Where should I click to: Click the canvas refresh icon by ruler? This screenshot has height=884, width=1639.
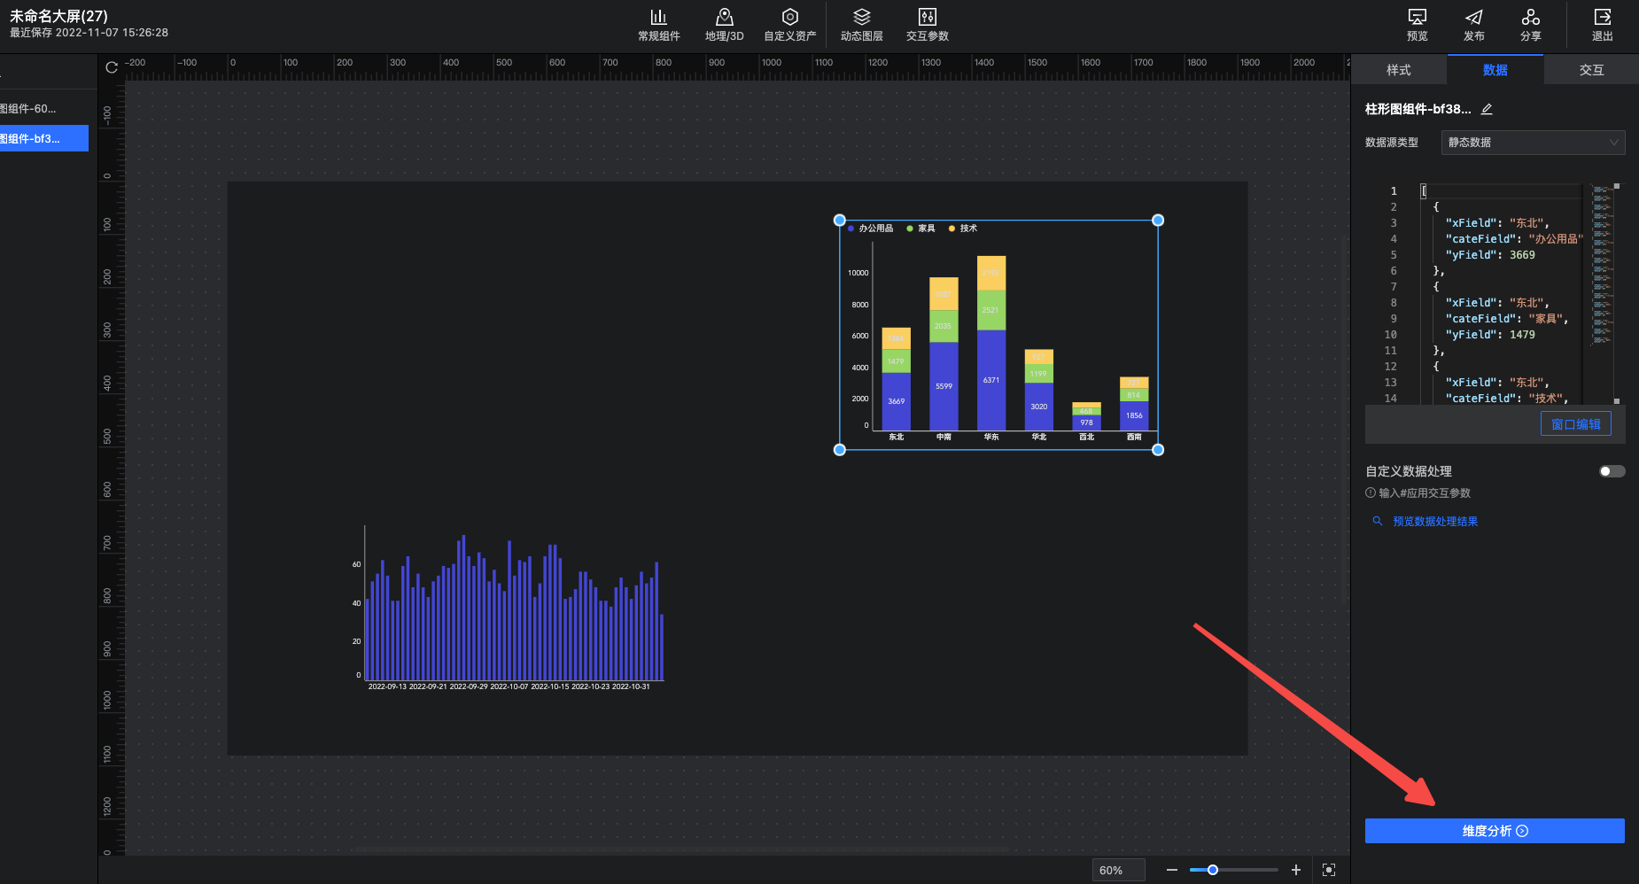click(112, 67)
